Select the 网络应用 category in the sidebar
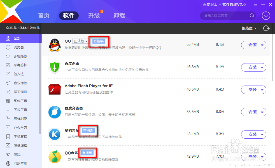The image size is (275, 168). (x=20, y=164)
